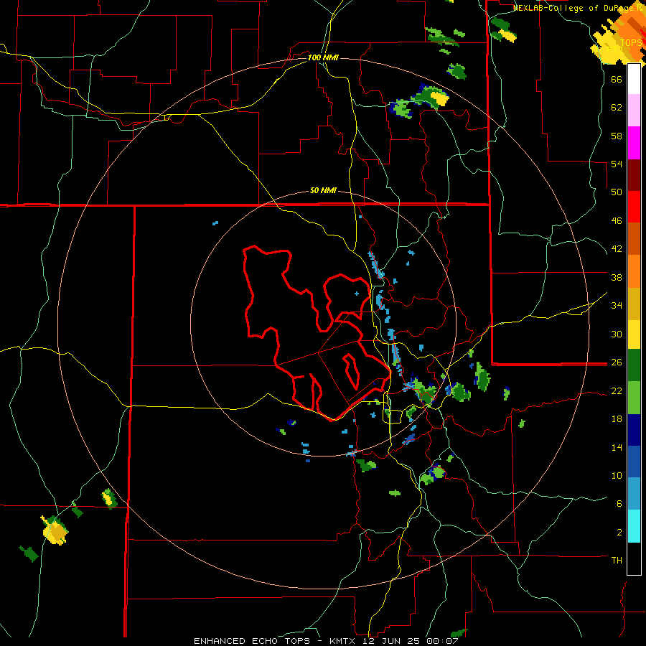The height and width of the screenshot is (646, 646).
Task: Click the gold legend swatch
Action: point(634,304)
